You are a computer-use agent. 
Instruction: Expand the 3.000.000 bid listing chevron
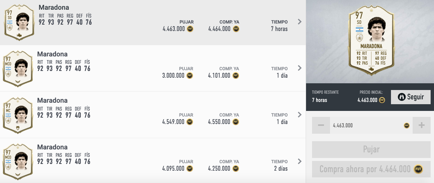[299, 68]
